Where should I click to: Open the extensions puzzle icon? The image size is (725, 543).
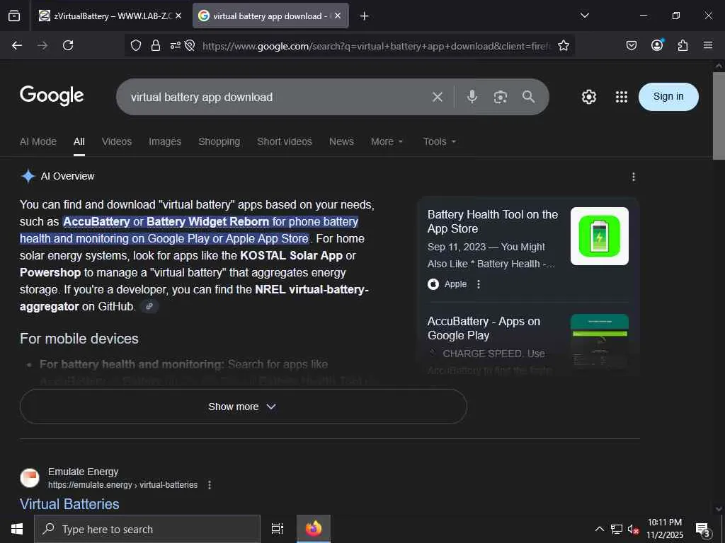(x=683, y=45)
